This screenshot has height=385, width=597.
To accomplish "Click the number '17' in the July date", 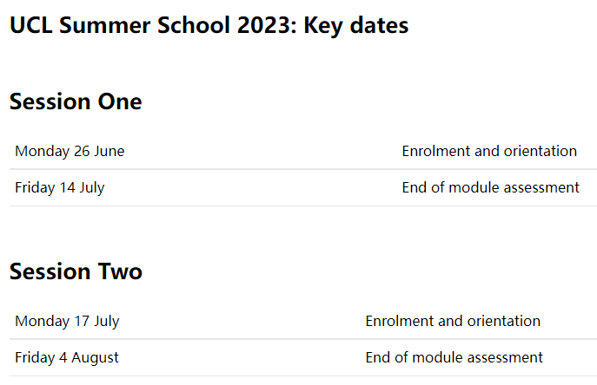I will point(82,321).
